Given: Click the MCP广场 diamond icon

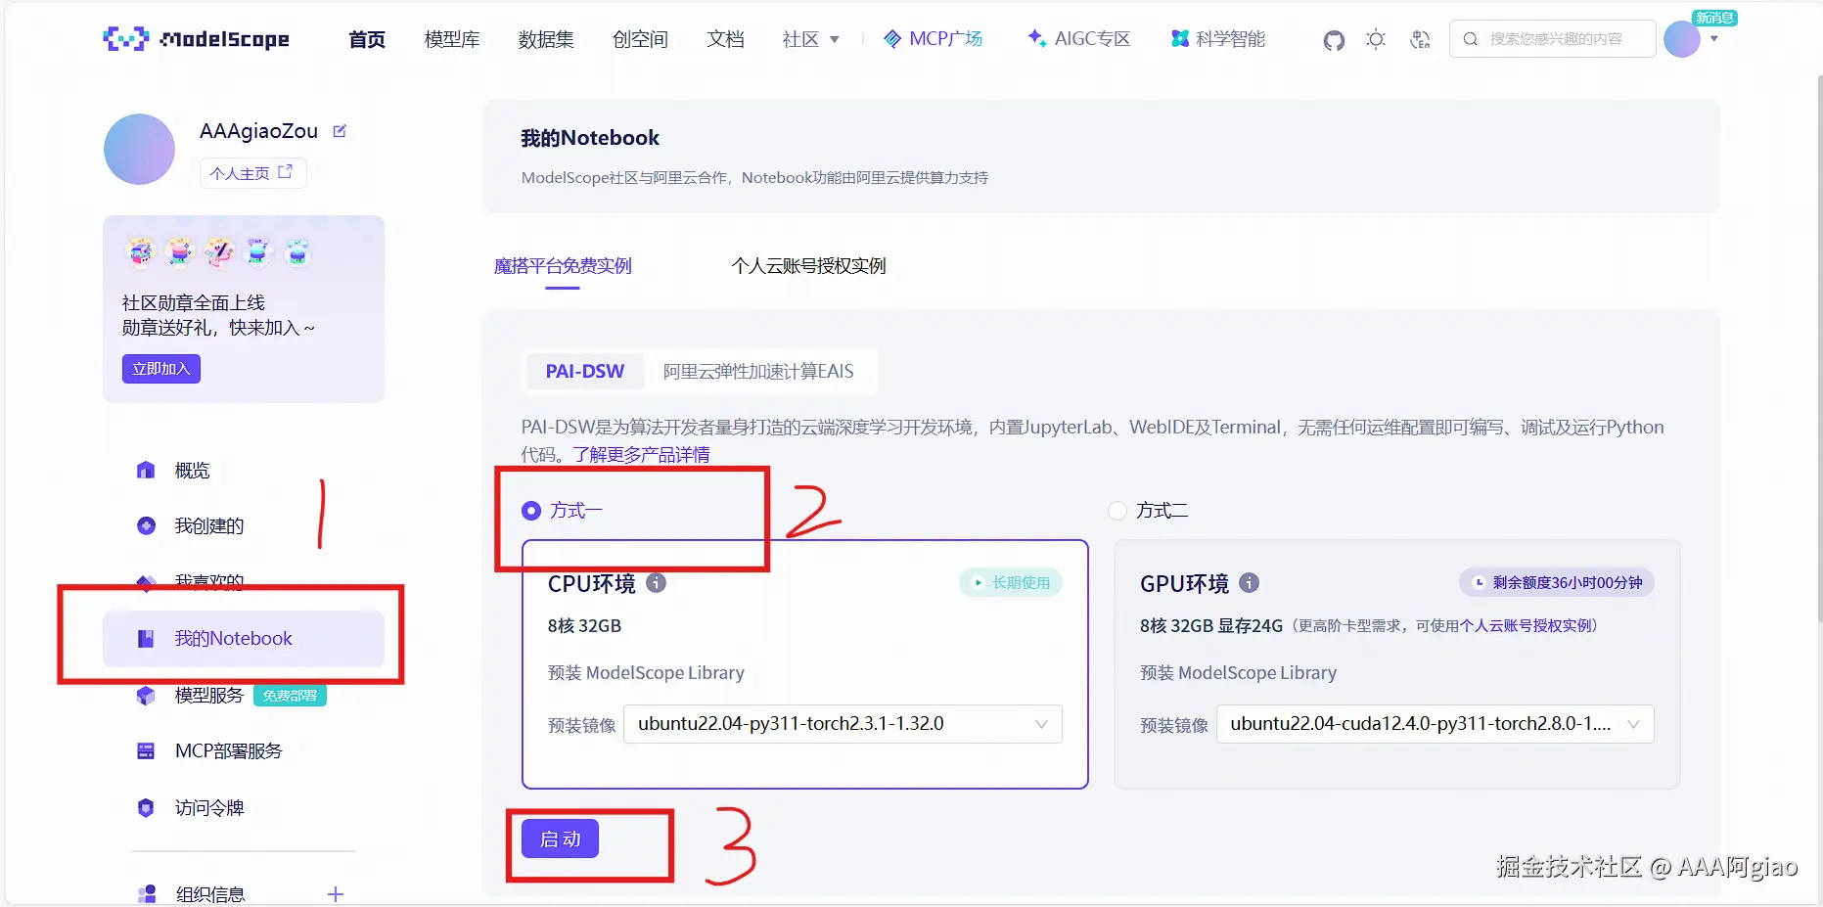Looking at the screenshot, I should pyautogui.click(x=892, y=39).
